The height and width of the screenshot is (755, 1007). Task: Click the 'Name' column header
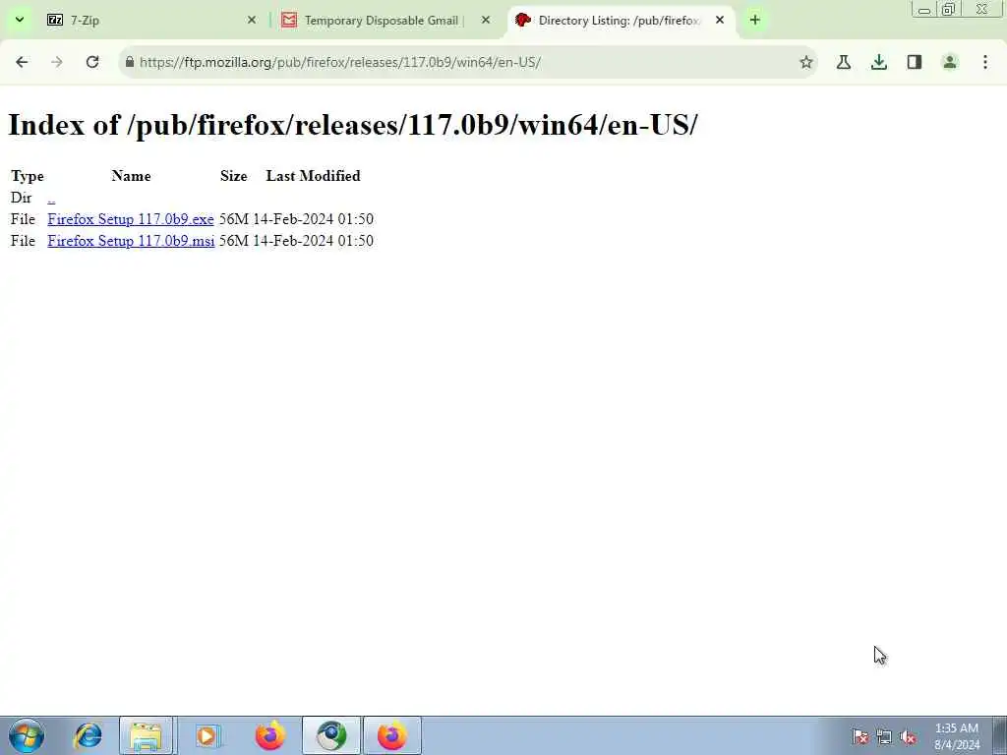(131, 176)
